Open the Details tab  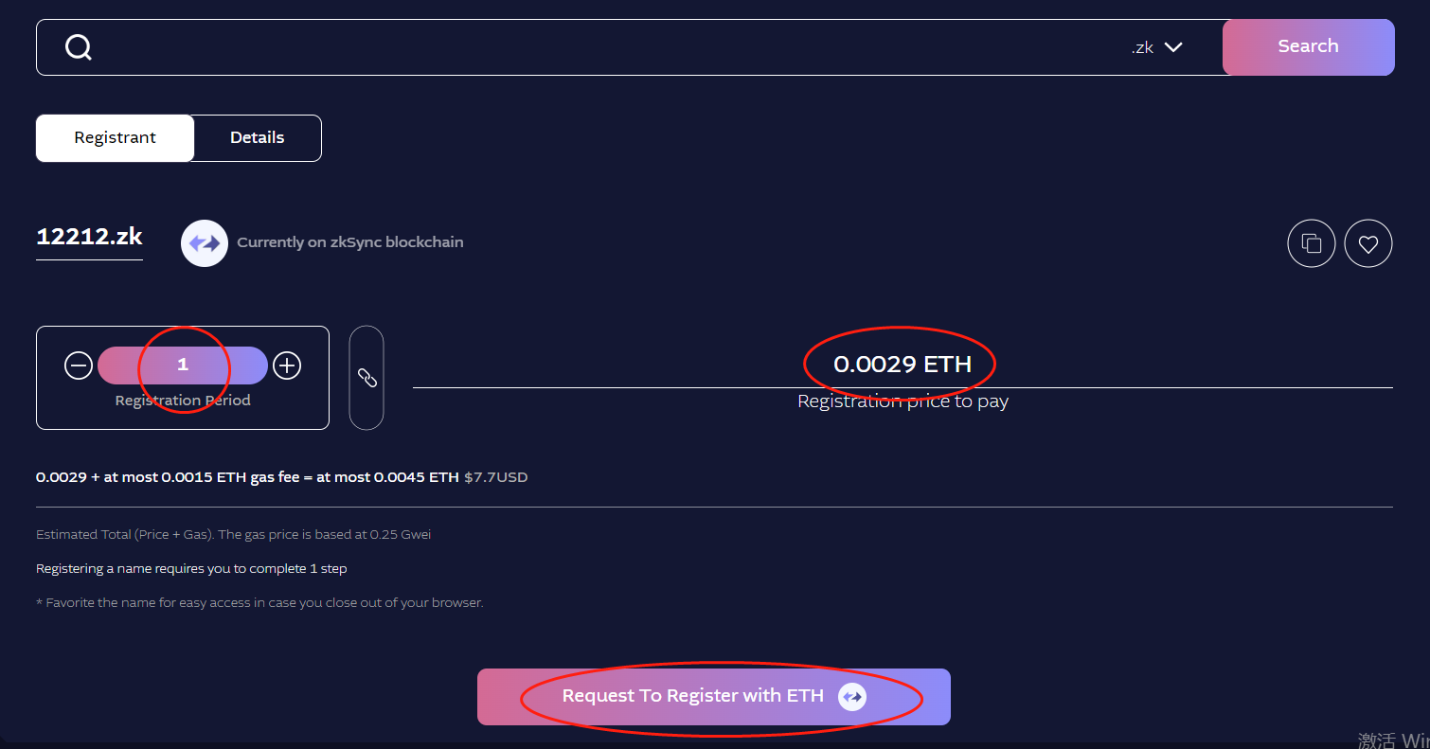click(258, 138)
